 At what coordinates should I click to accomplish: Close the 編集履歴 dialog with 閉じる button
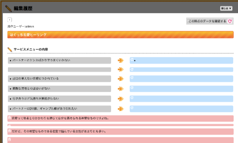tap(226, 8)
